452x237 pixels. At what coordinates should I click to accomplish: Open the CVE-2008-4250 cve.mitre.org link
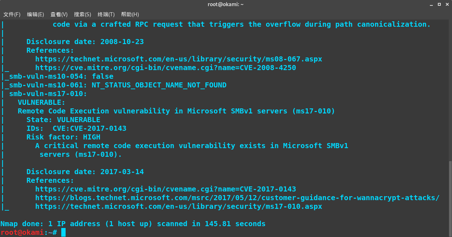click(x=166, y=68)
